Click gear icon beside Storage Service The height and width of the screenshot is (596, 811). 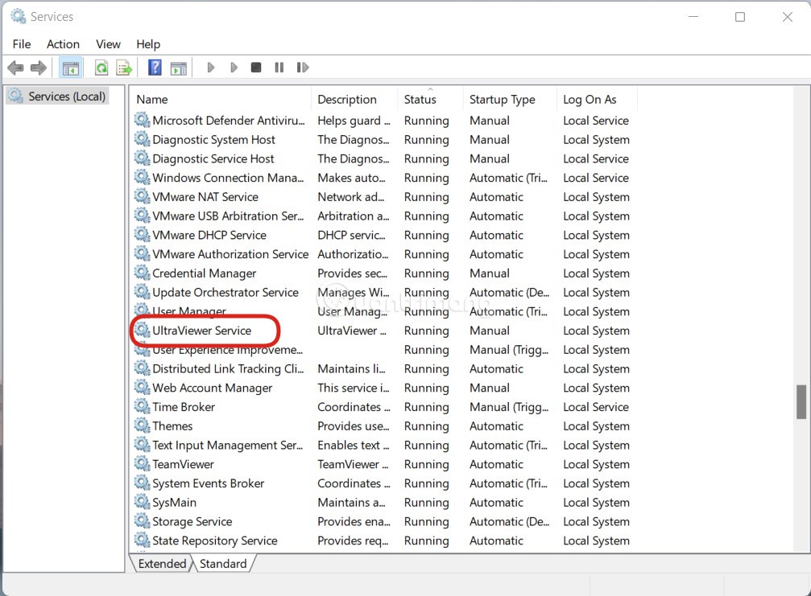coord(142,520)
